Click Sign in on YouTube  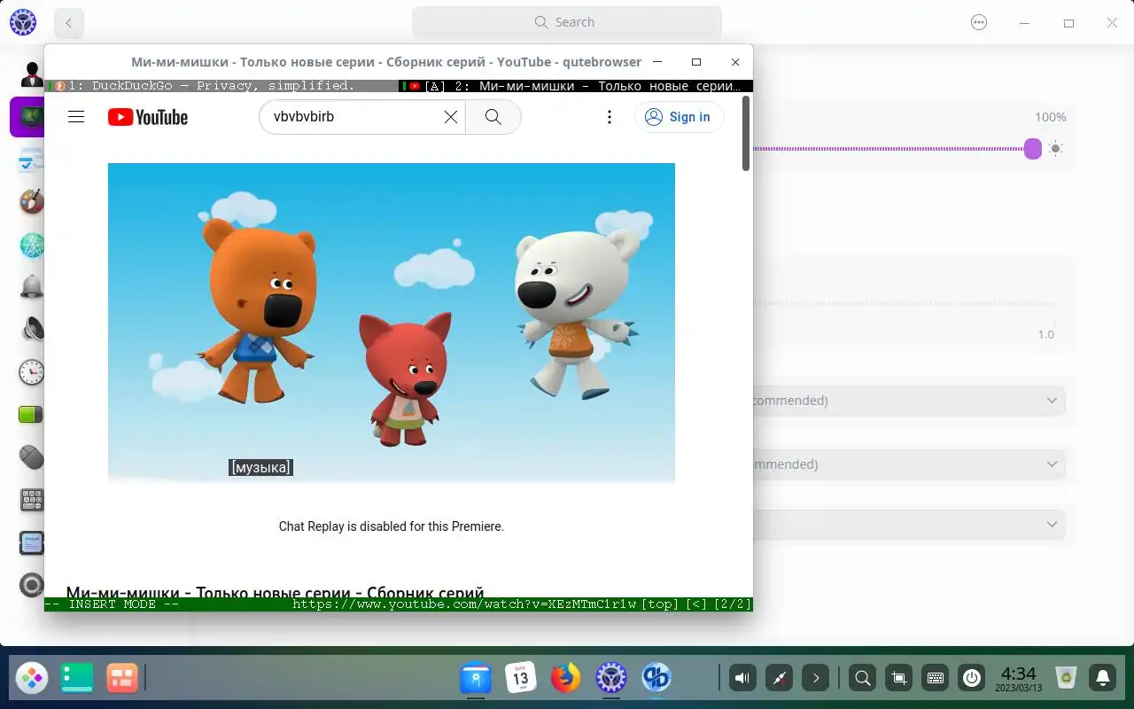(679, 117)
